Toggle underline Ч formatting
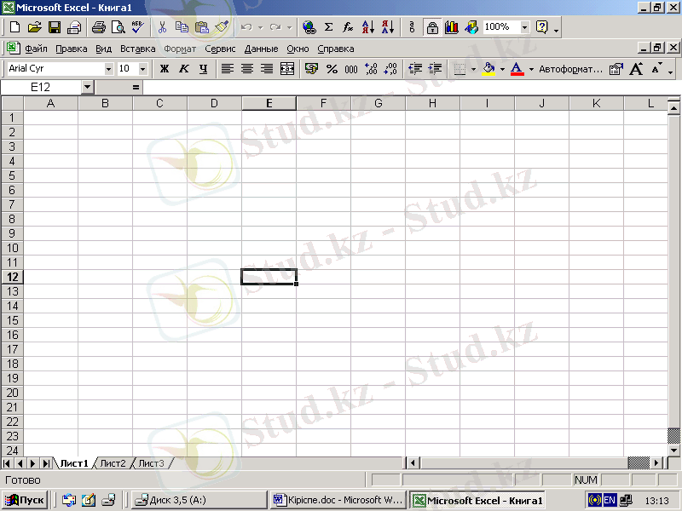Image resolution: width=682 pixels, height=511 pixels. [203, 69]
